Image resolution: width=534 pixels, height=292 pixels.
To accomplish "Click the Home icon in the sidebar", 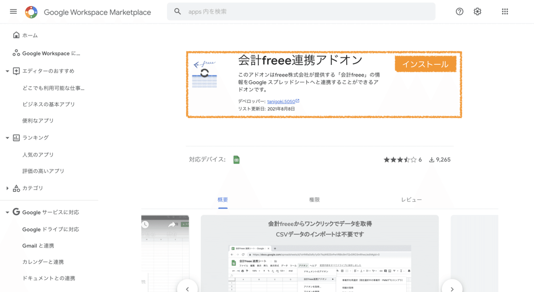I will [16, 35].
